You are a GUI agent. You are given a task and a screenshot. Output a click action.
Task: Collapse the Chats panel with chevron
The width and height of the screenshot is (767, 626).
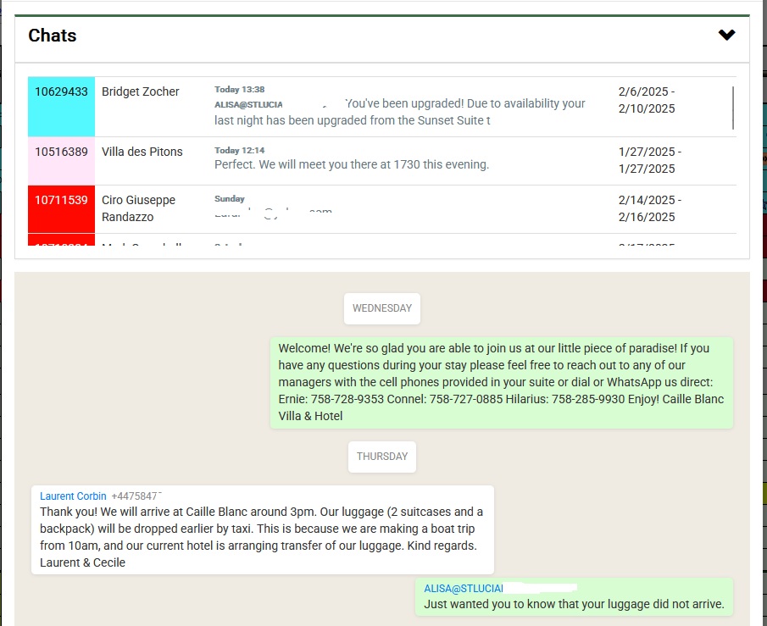click(x=726, y=36)
